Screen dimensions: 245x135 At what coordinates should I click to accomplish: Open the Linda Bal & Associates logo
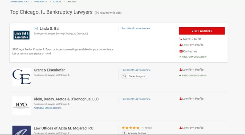point(21,35)
